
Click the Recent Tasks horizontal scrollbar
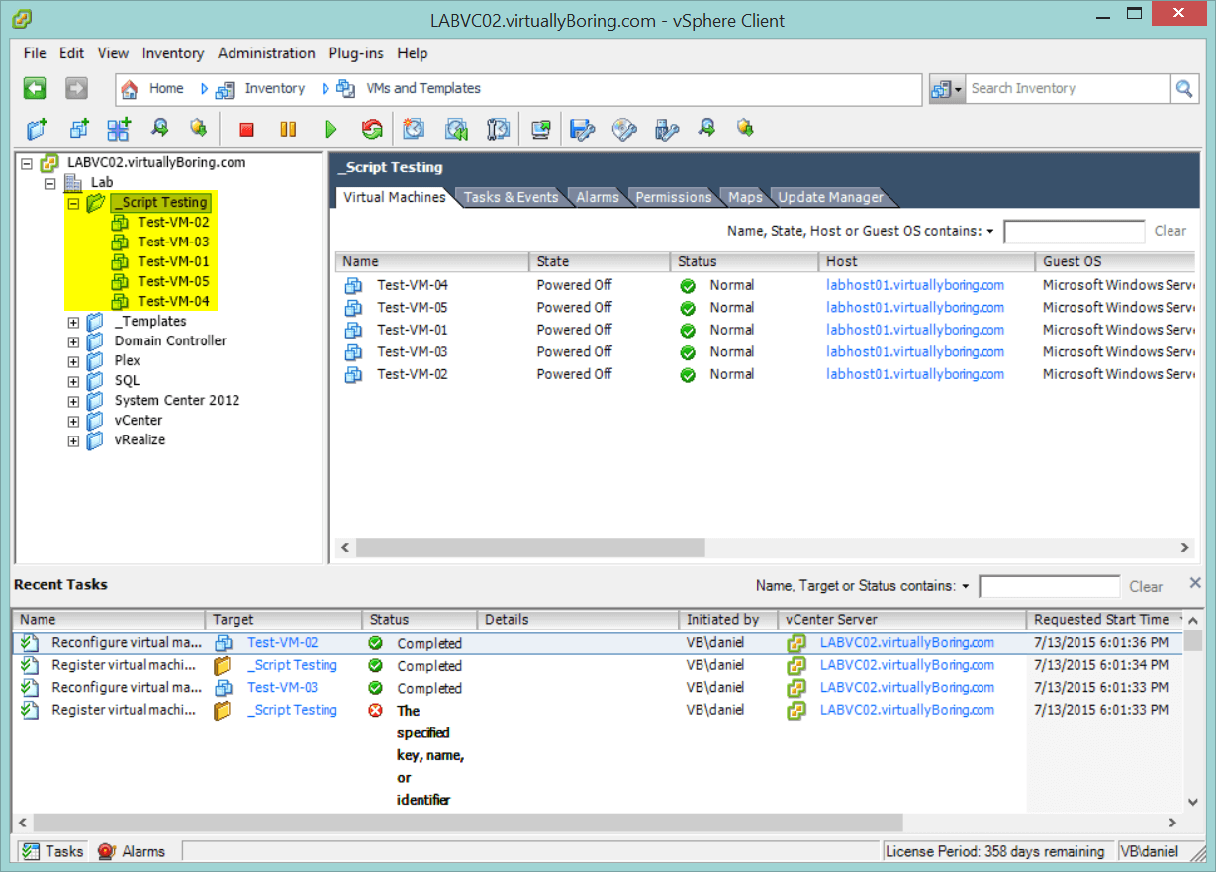click(x=468, y=823)
